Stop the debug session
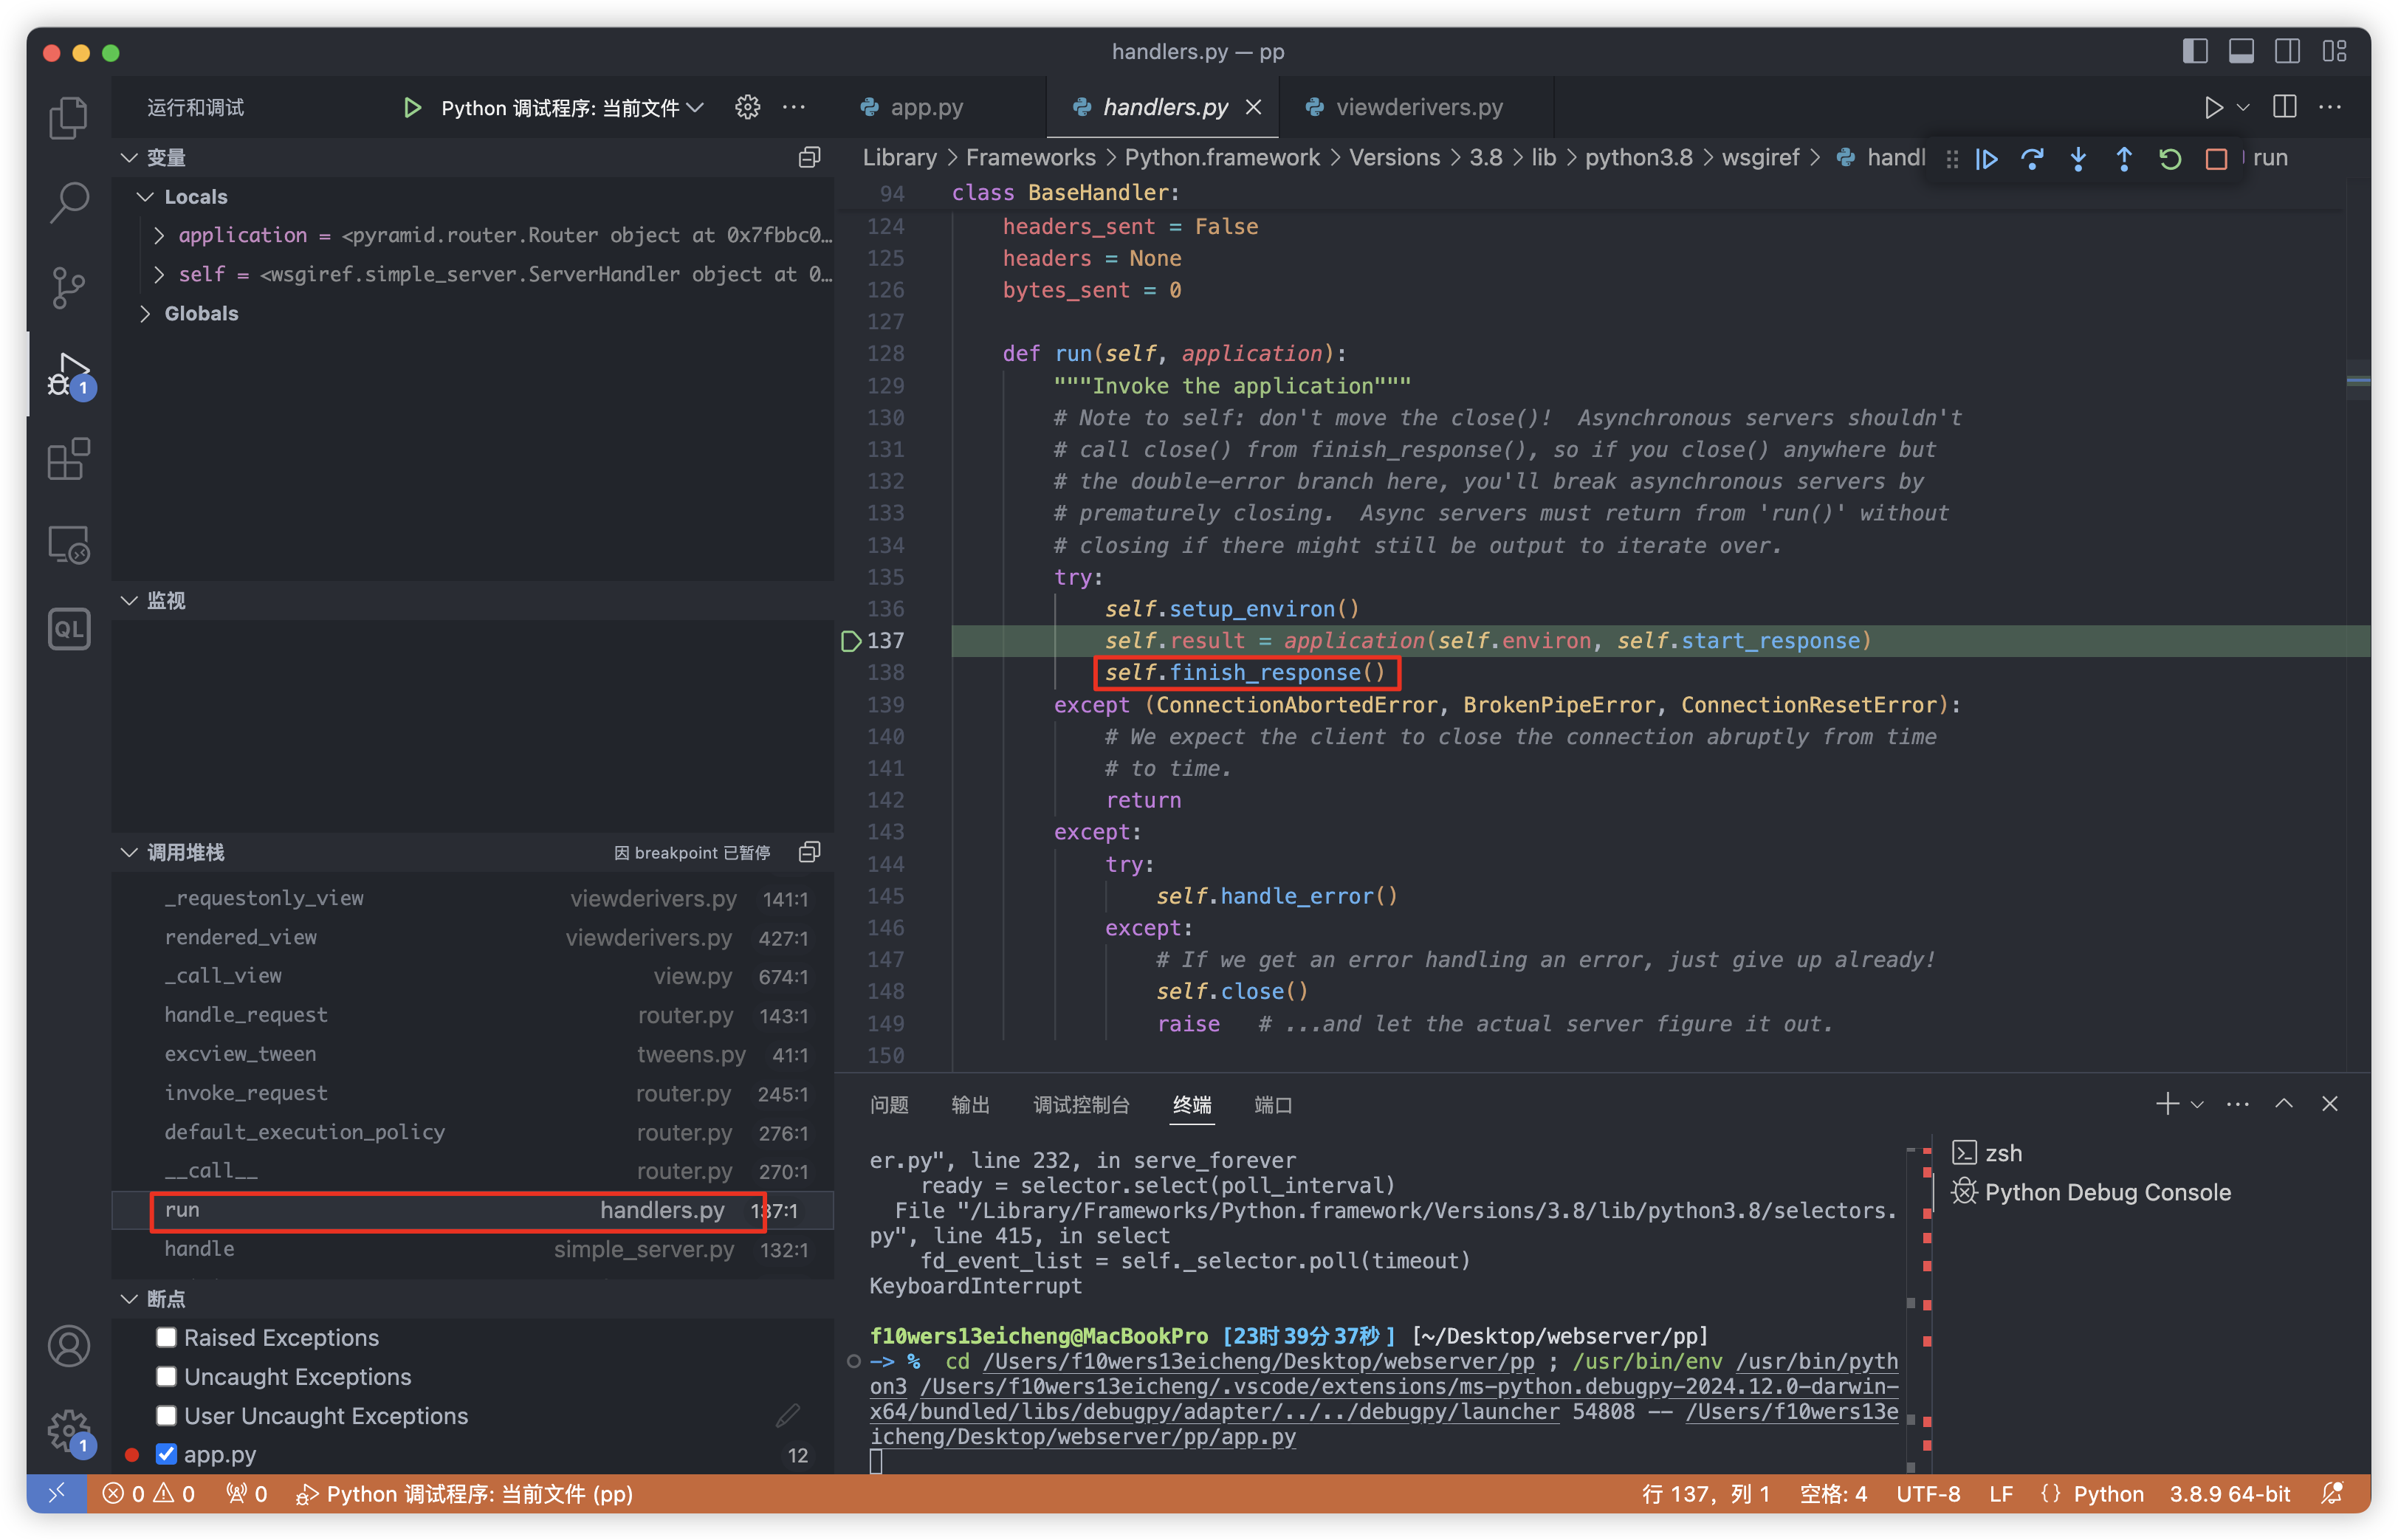Viewport: 2398px width, 1540px height. click(x=2215, y=159)
